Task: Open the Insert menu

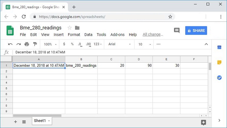Action: pyautogui.click(x=58, y=34)
